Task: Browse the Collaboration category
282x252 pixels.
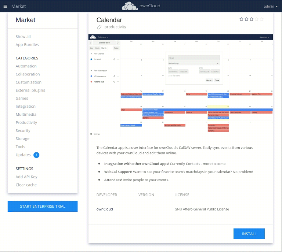Action: click(28, 74)
